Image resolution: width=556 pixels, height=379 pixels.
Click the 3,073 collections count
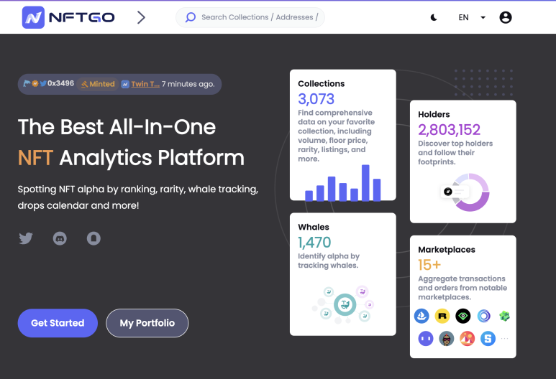tap(316, 99)
